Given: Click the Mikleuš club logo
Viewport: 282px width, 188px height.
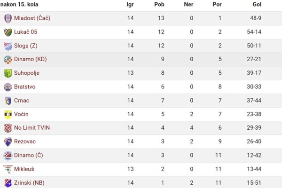Looking at the screenshot, I should (x=8, y=169).
